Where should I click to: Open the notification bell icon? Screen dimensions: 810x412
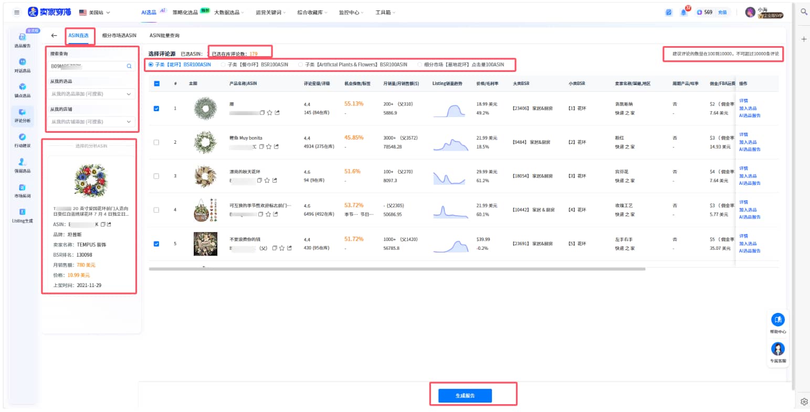click(683, 12)
